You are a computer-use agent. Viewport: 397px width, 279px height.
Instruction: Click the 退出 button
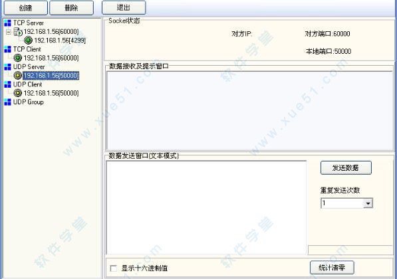[124, 7]
